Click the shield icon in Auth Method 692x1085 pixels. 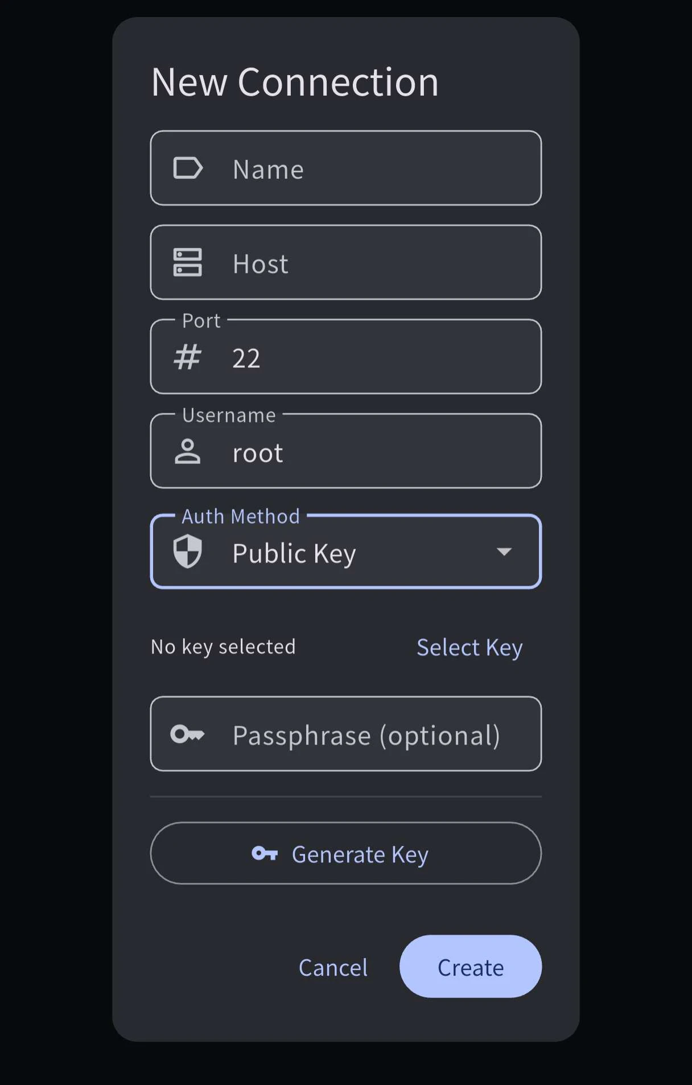(188, 551)
